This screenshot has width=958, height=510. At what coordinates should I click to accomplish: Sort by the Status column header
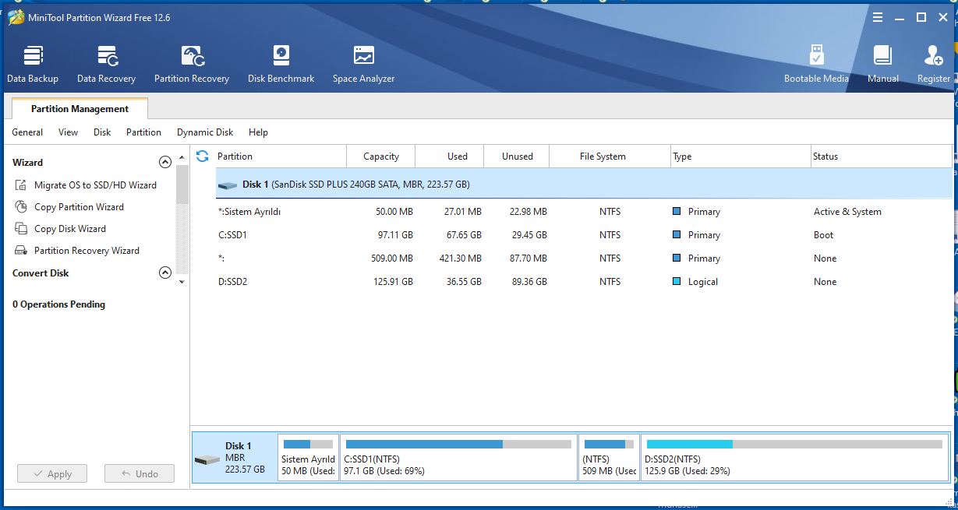coord(882,157)
